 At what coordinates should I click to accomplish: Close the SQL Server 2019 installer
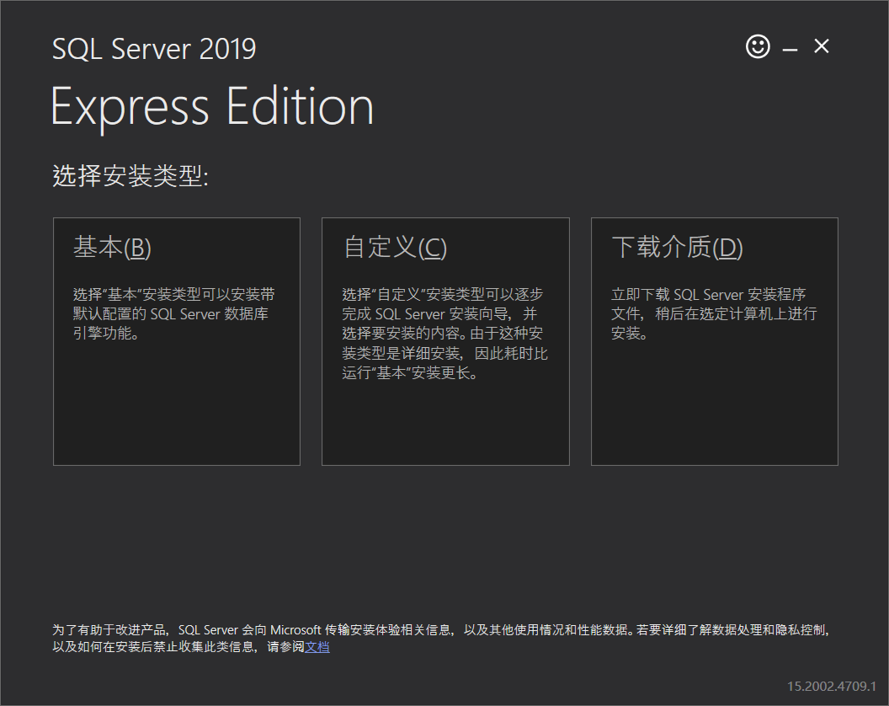[x=822, y=46]
